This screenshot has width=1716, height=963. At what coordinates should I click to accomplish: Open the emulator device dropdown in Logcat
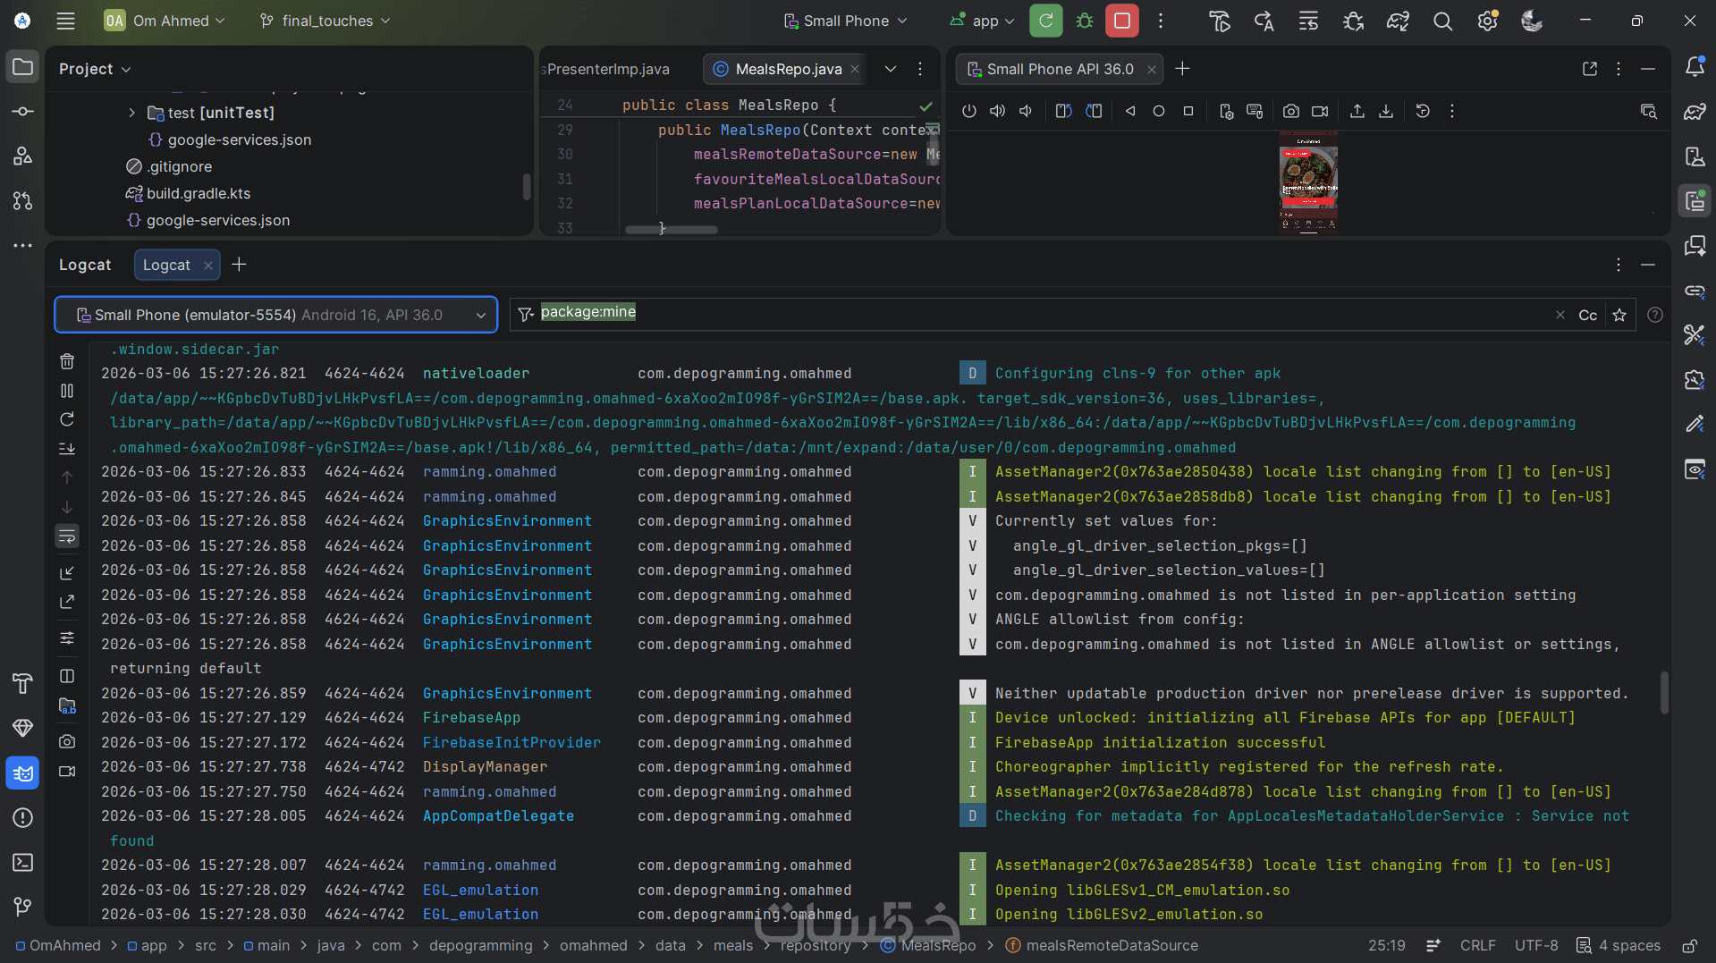275,315
